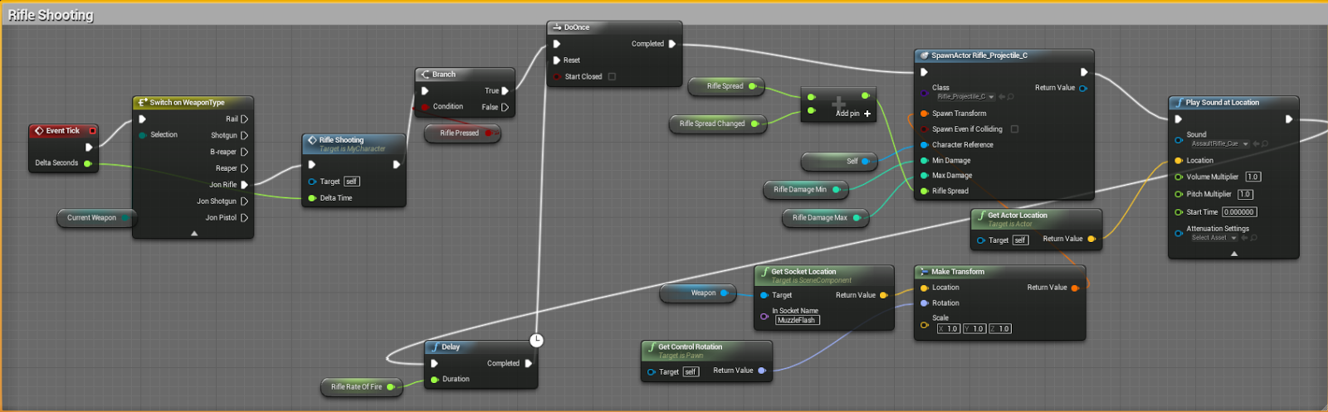Image resolution: width=1328 pixels, height=412 pixels.
Task: Click the Scale X value field
Action: tap(949, 329)
